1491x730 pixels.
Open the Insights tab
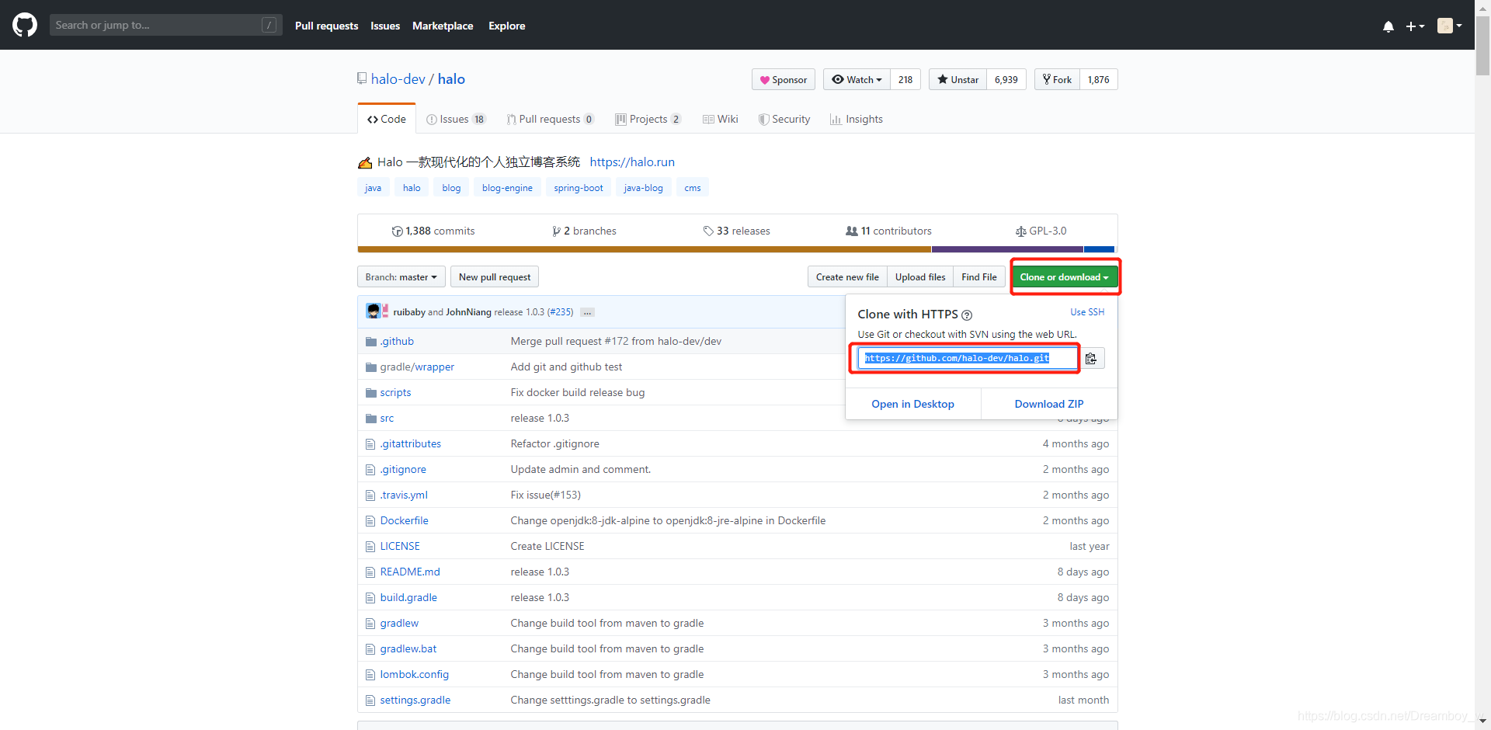point(857,119)
